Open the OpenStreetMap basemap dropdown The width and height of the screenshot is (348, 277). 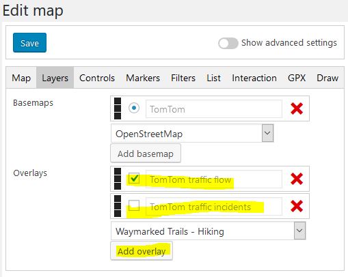tap(192, 133)
